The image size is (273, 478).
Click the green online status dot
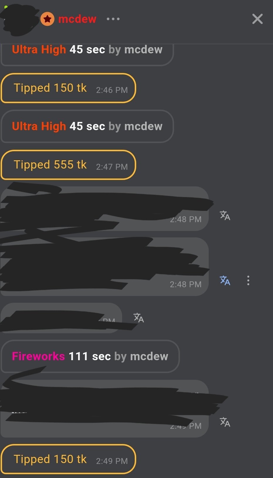6,7
